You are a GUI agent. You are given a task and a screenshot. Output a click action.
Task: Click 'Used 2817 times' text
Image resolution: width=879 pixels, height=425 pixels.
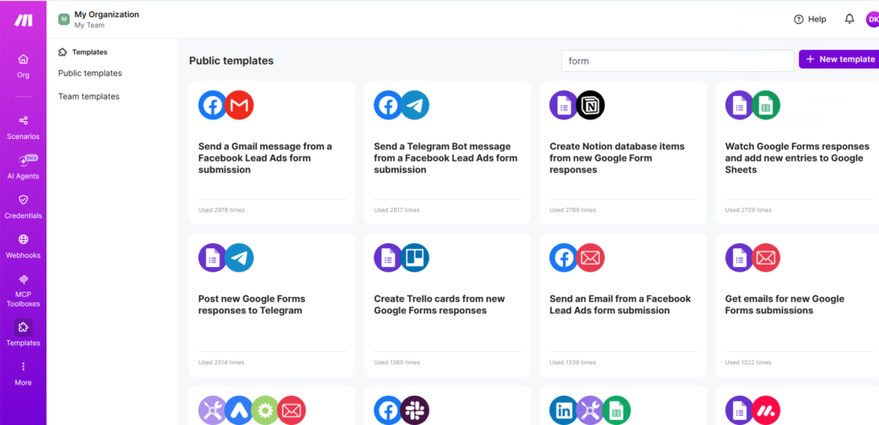[x=397, y=210]
